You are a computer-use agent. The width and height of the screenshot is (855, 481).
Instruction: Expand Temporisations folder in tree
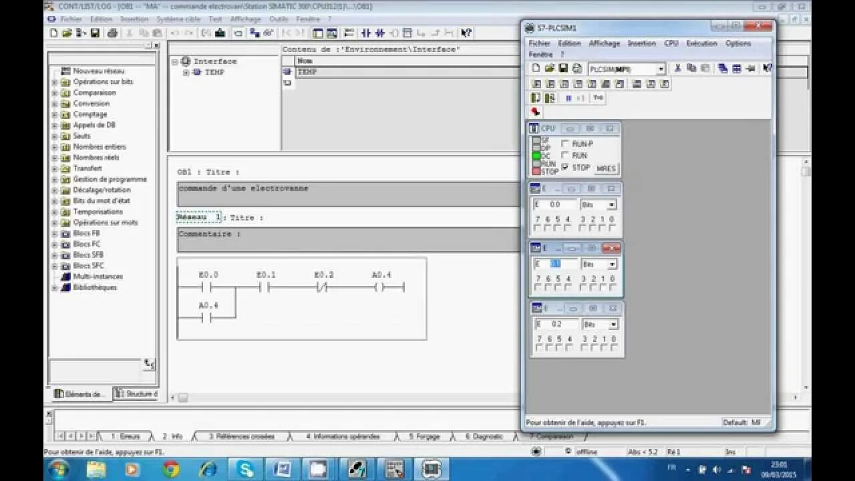click(x=55, y=212)
